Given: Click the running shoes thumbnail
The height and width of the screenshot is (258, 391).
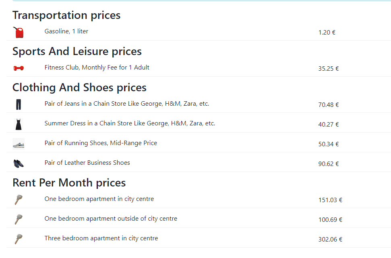Looking at the screenshot, I should [19, 144].
